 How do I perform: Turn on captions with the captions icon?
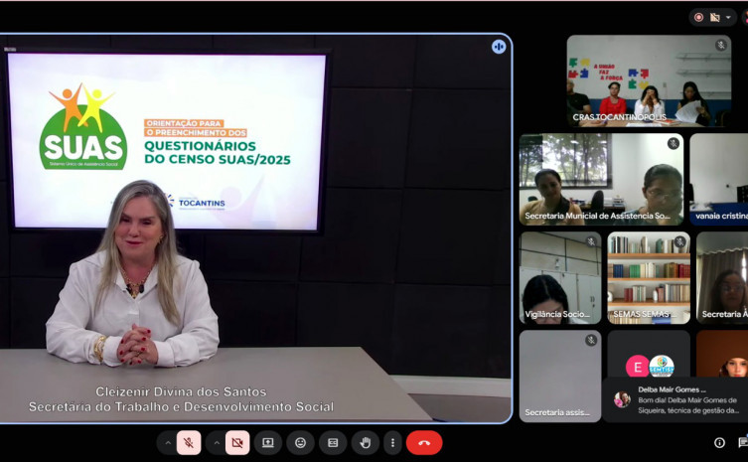[333, 443]
